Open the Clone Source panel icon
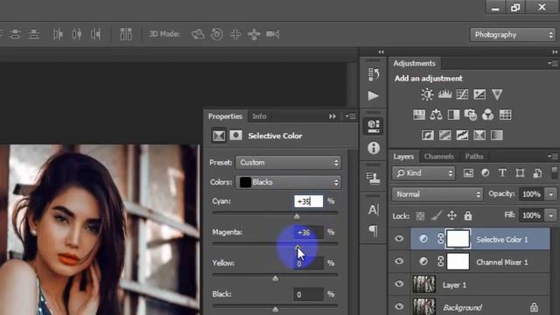 (x=374, y=178)
